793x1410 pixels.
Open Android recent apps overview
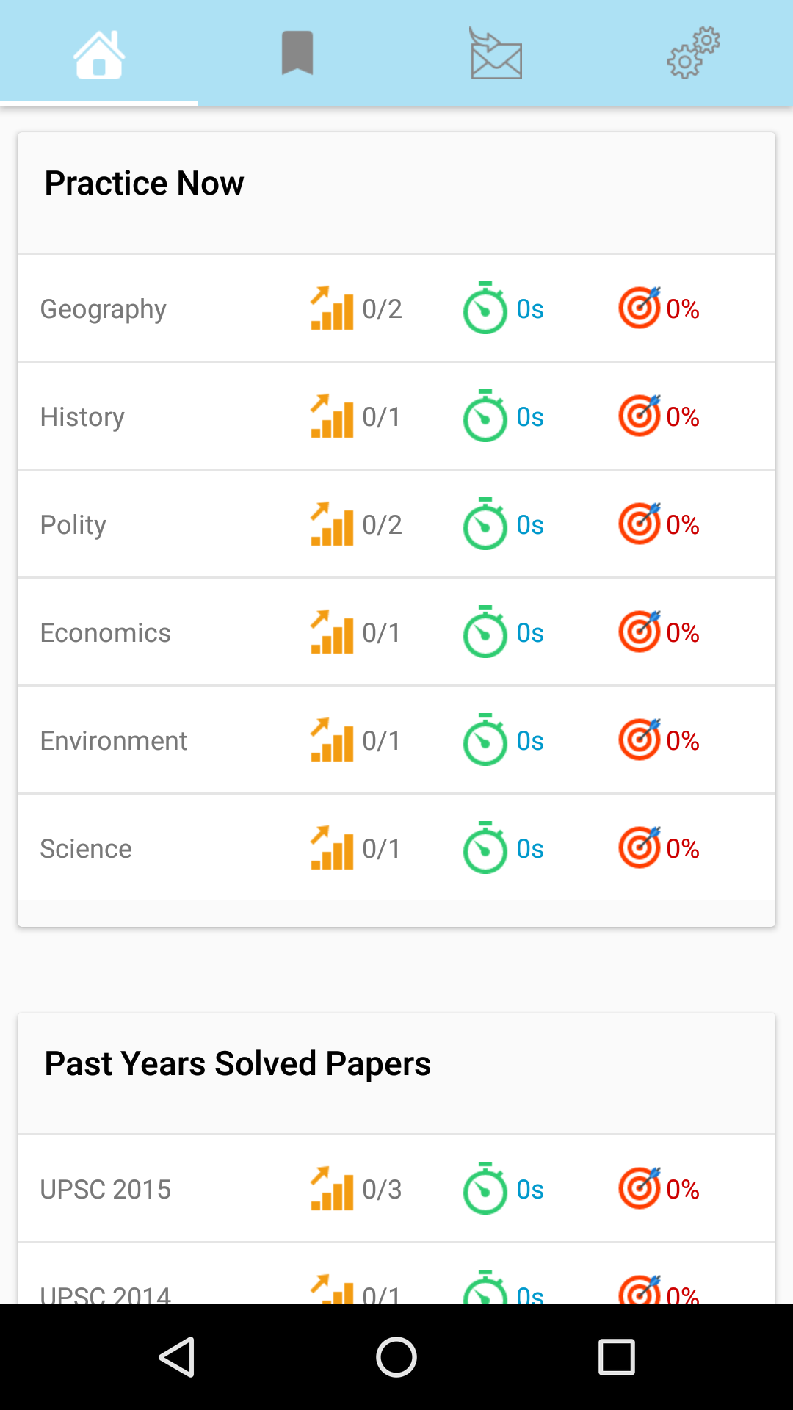click(617, 1356)
